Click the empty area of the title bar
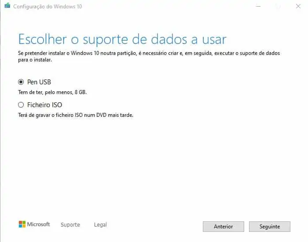Image resolution: width=308 pixels, height=242 pixels. 167,6
